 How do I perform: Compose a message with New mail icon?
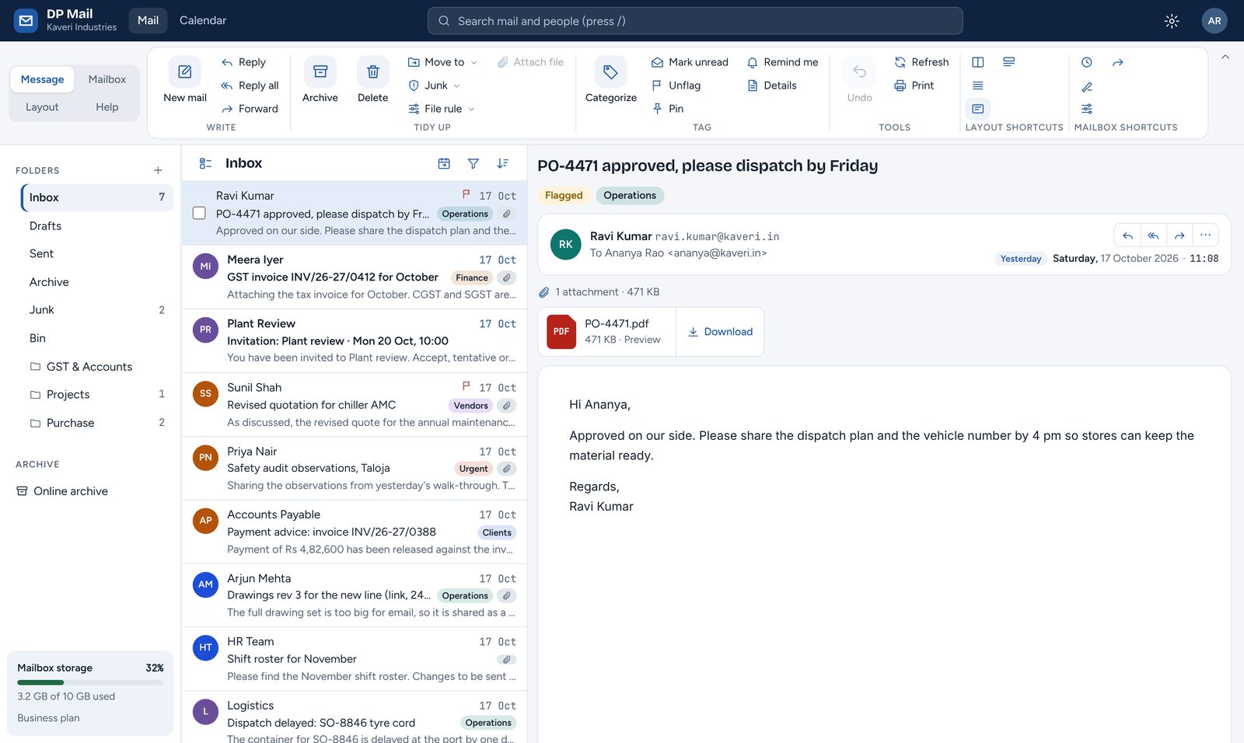click(x=185, y=72)
